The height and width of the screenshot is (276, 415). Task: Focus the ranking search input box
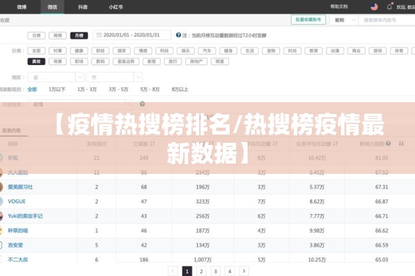[387, 20]
